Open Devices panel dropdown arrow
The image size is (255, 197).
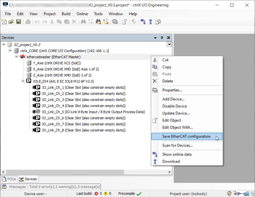click(155, 38)
